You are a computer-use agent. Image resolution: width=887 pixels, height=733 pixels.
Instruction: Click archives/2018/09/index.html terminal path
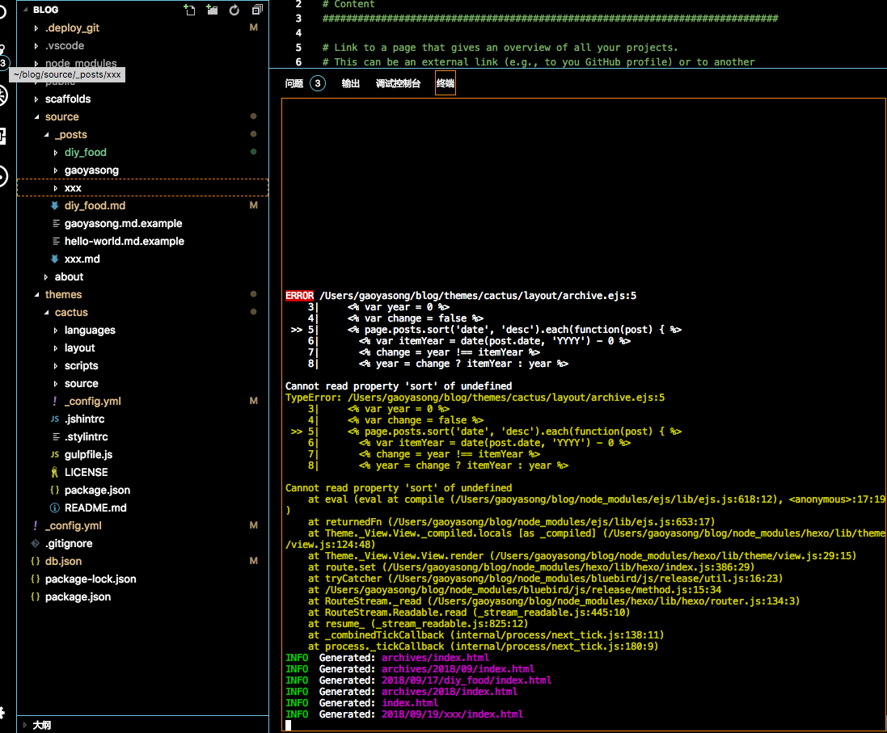(x=458, y=669)
